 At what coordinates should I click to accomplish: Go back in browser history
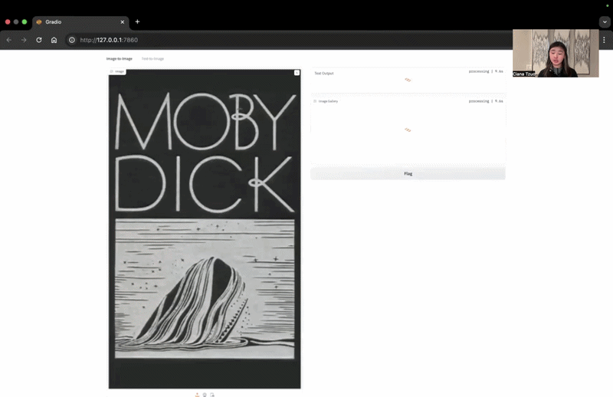point(9,40)
